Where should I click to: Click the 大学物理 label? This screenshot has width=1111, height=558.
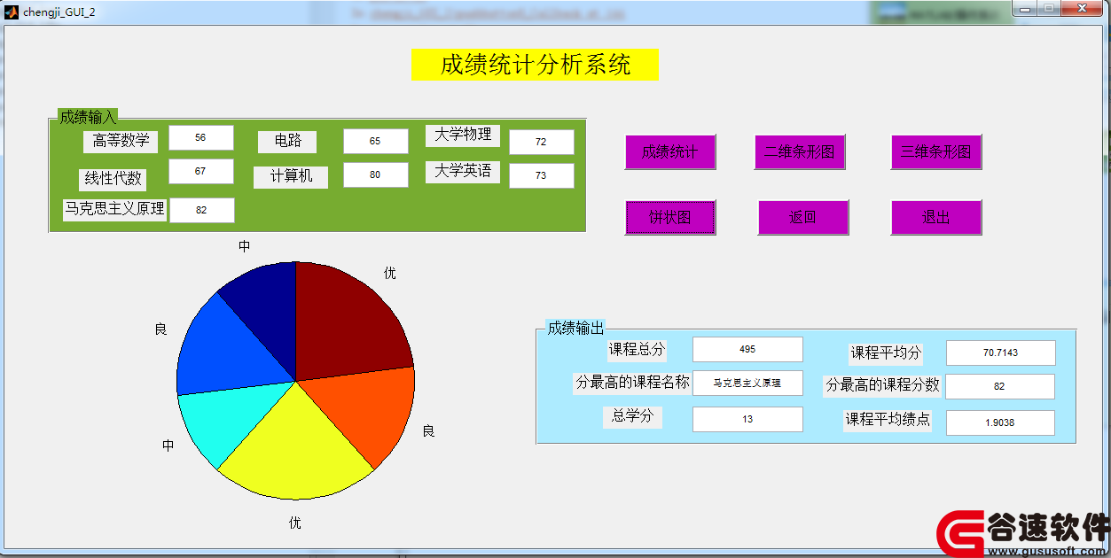click(x=463, y=135)
